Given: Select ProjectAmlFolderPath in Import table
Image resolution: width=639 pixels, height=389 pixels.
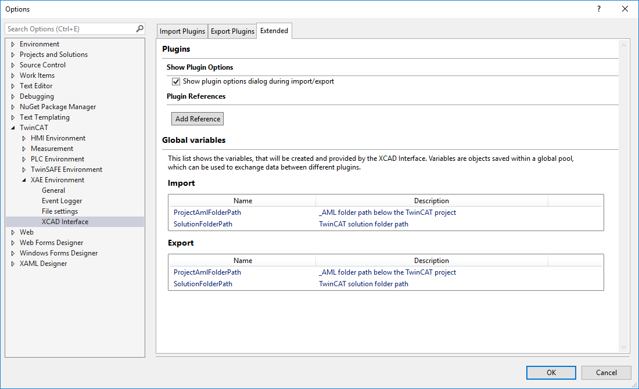Looking at the screenshot, I should [x=207, y=212].
